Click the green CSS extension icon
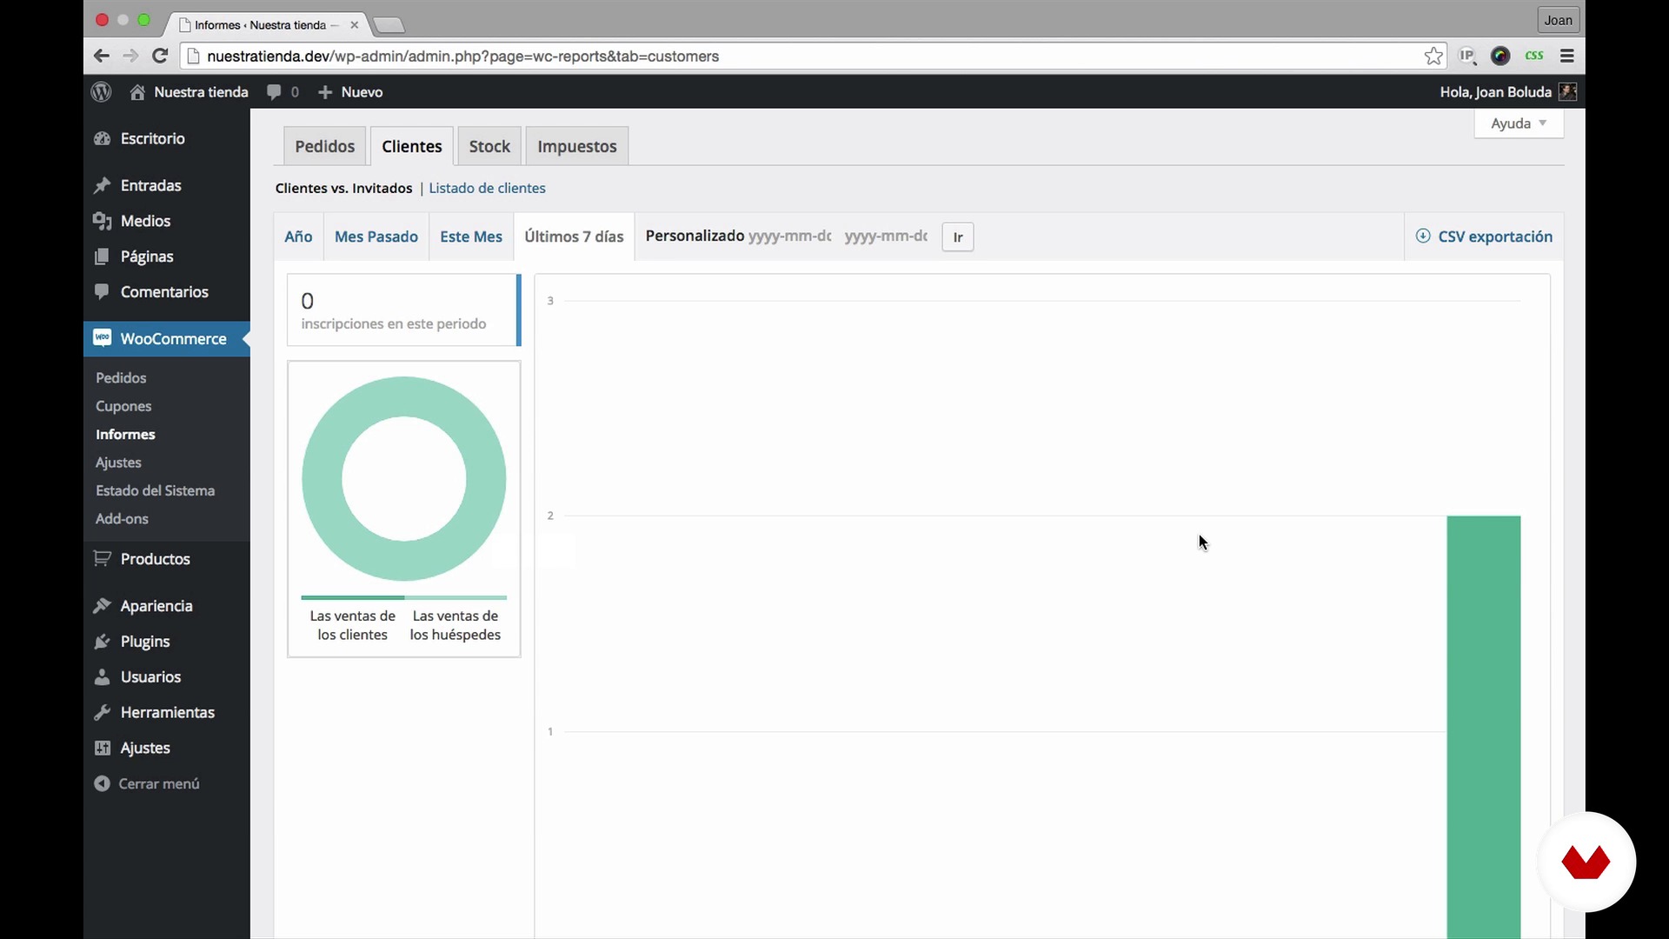 point(1534,56)
